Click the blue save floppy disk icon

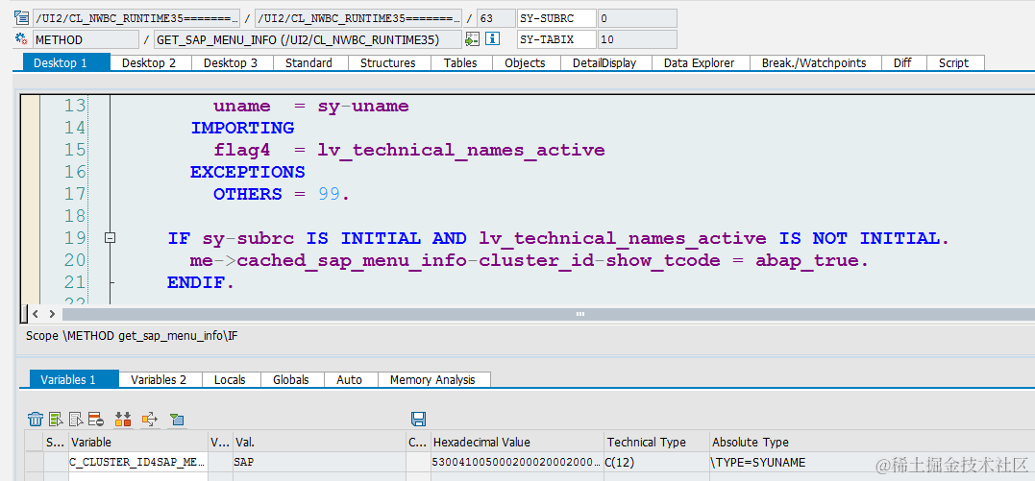pyautogui.click(x=418, y=419)
